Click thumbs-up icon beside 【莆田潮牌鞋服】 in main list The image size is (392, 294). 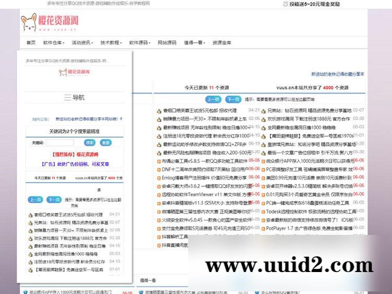click(x=263, y=137)
